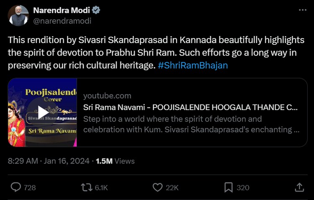314x200 pixels.
Task: Click the reply speech bubble icon
Action: [16, 187]
